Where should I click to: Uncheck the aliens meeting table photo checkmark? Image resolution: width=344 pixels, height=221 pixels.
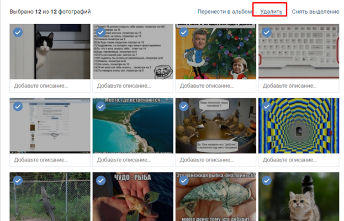(x=184, y=106)
